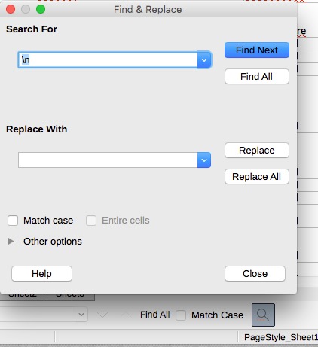Open the Search For history dropdown
318x347 pixels.
(204, 60)
